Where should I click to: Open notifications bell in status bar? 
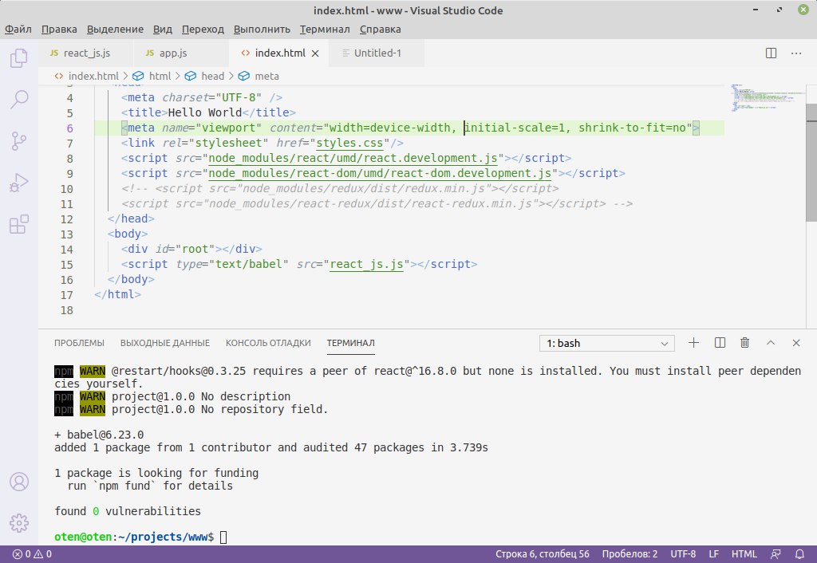tap(799, 554)
